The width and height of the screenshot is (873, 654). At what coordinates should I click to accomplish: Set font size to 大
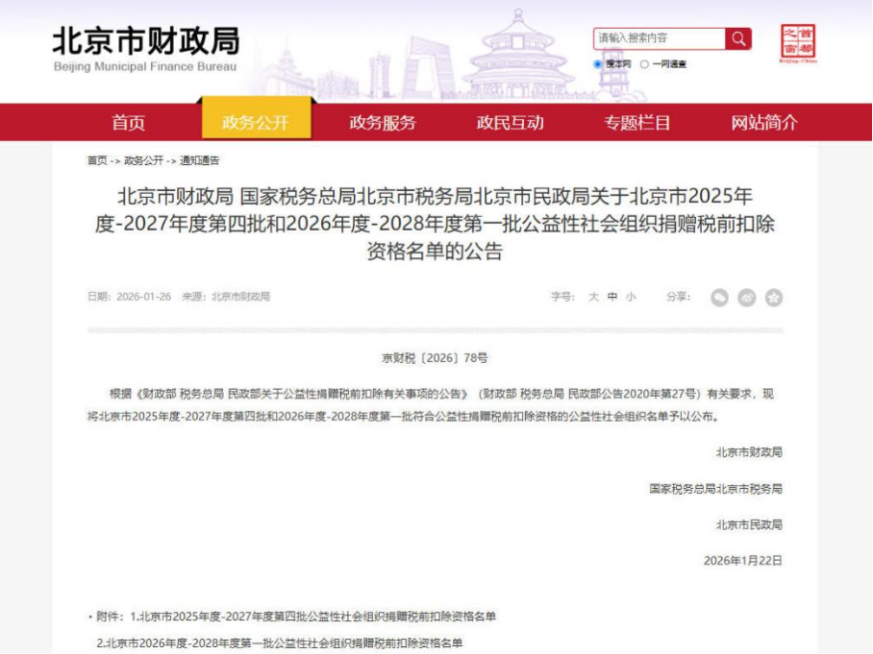(x=593, y=297)
